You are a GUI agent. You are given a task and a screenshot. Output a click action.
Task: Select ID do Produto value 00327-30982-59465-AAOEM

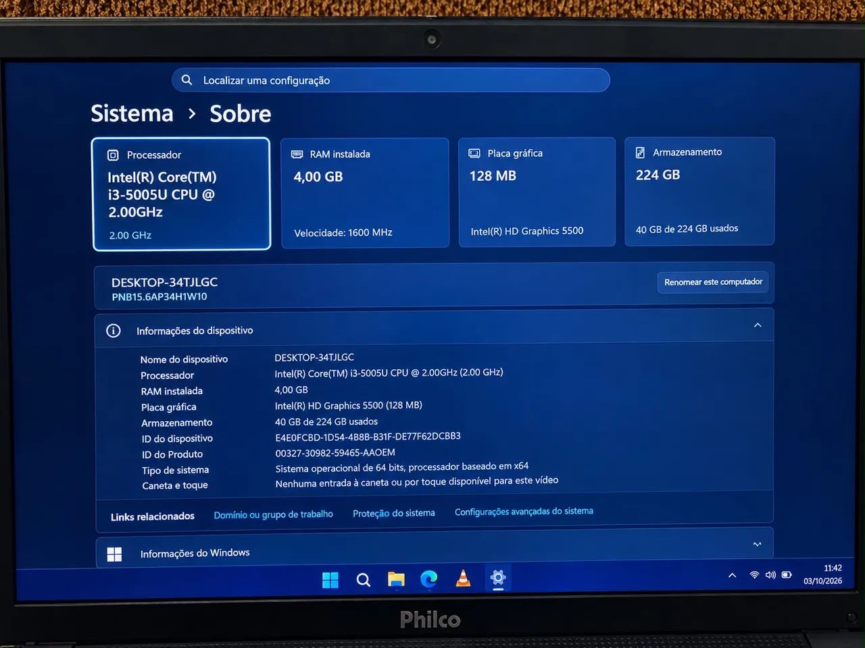(335, 452)
